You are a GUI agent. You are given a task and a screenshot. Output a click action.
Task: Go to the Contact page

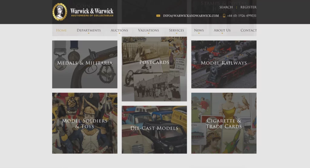coord(249,30)
